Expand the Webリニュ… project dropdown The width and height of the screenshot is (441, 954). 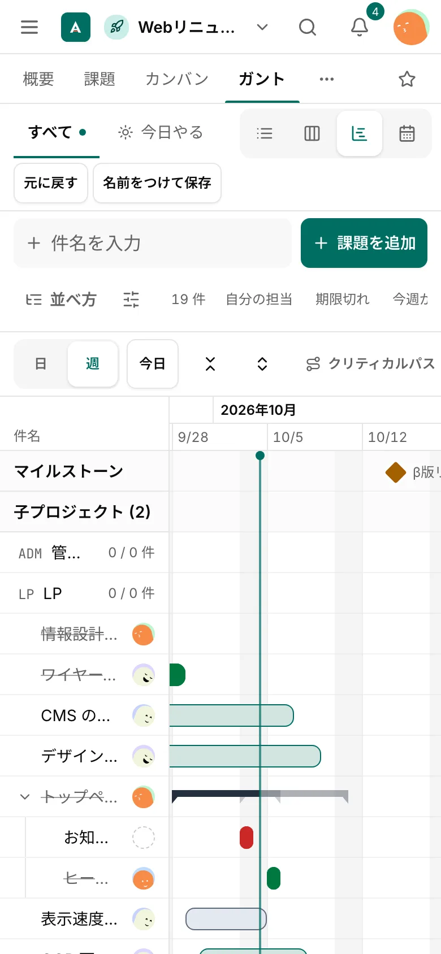point(262,27)
